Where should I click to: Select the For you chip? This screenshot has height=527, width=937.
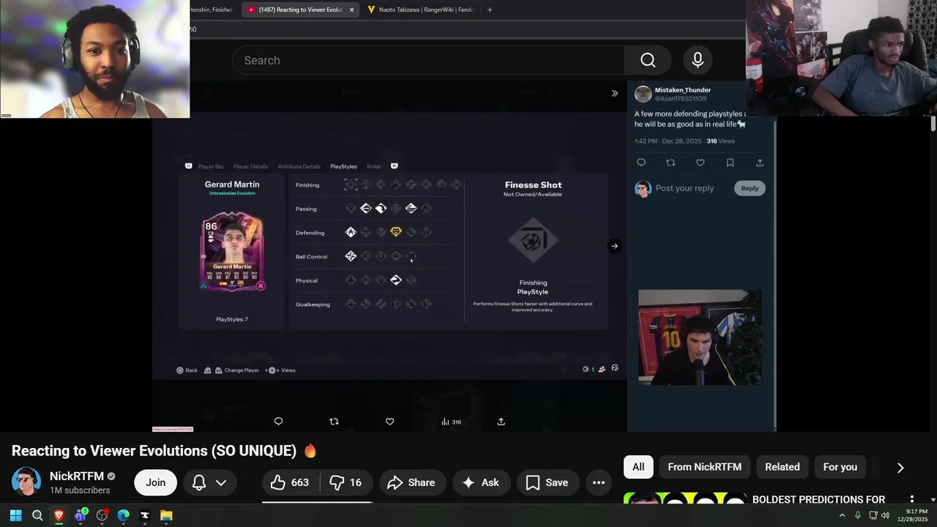click(x=840, y=467)
